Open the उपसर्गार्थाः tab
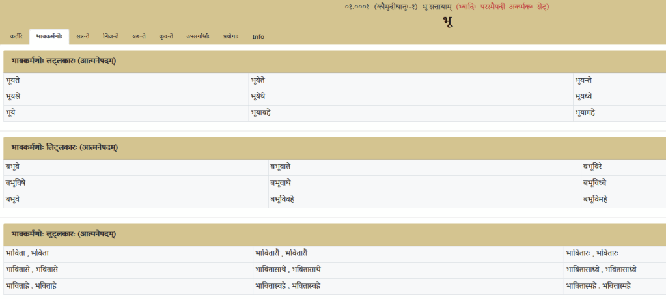The width and height of the screenshot is (666, 299). coord(198,36)
